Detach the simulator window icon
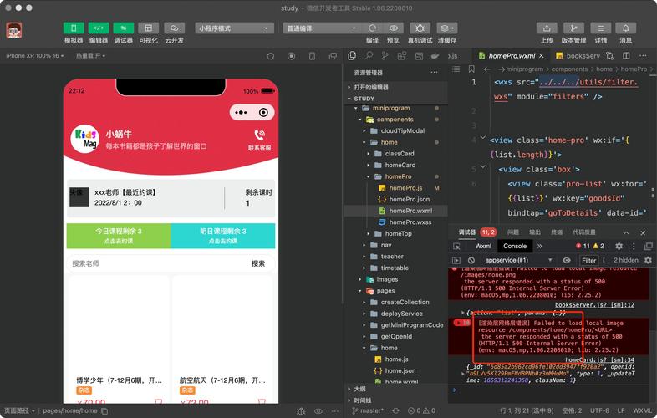This screenshot has width=657, height=418. coord(333,56)
